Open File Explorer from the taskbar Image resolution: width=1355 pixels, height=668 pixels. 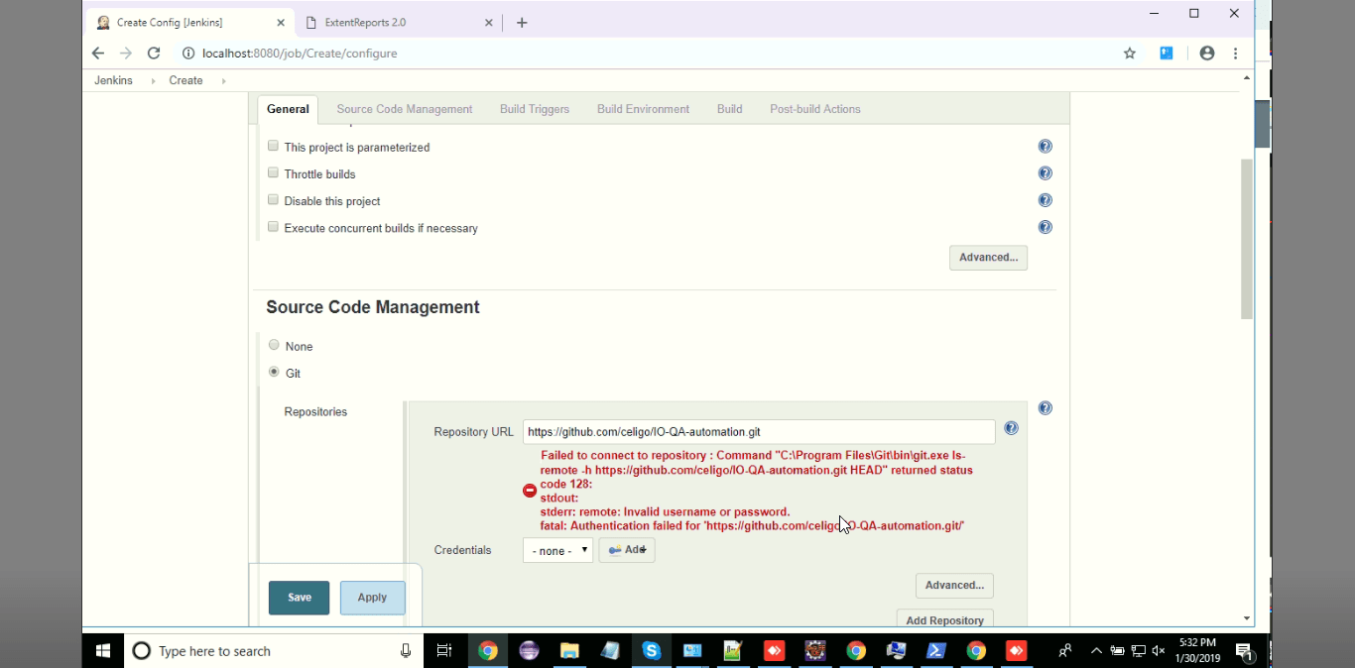(x=569, y=651)
